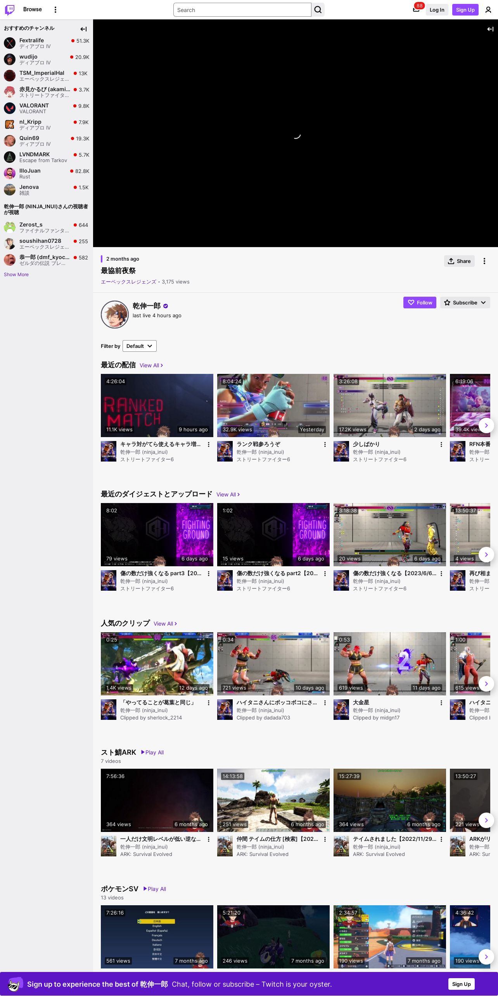Open game box art beside ランク戦参ろうぞ
The width and height of the screenshot is (498, 996).
[225, 451]
